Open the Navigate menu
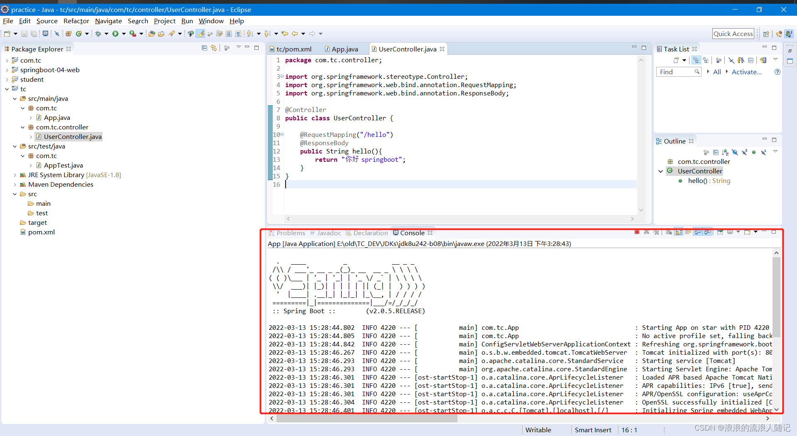The width and height of the screenshot is (797, 436). click(x=108, y=21)
